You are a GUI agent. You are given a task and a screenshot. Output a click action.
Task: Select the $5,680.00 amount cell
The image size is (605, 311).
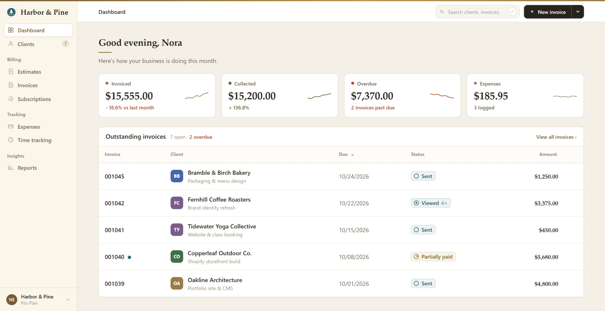[x=546, y=257]
